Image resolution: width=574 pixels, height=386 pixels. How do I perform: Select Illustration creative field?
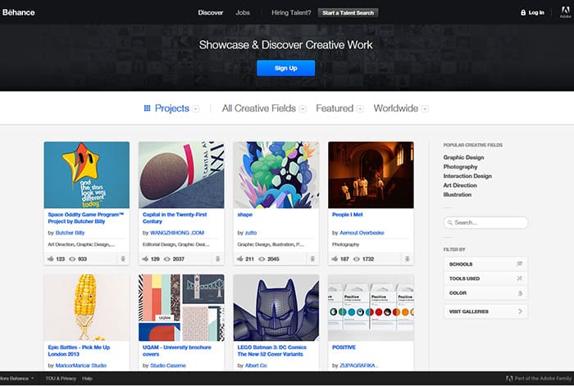(x=458, y=195)
